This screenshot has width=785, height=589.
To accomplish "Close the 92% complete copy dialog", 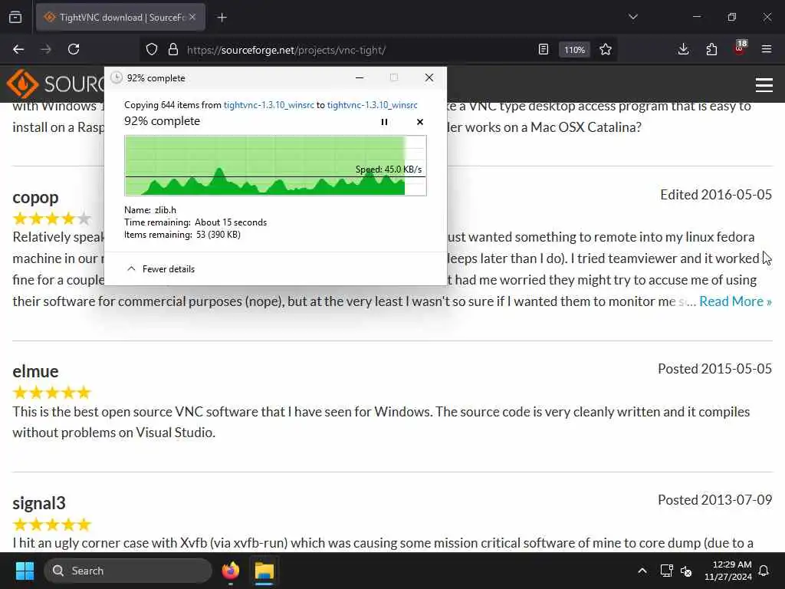I will (x=429, y=77).
